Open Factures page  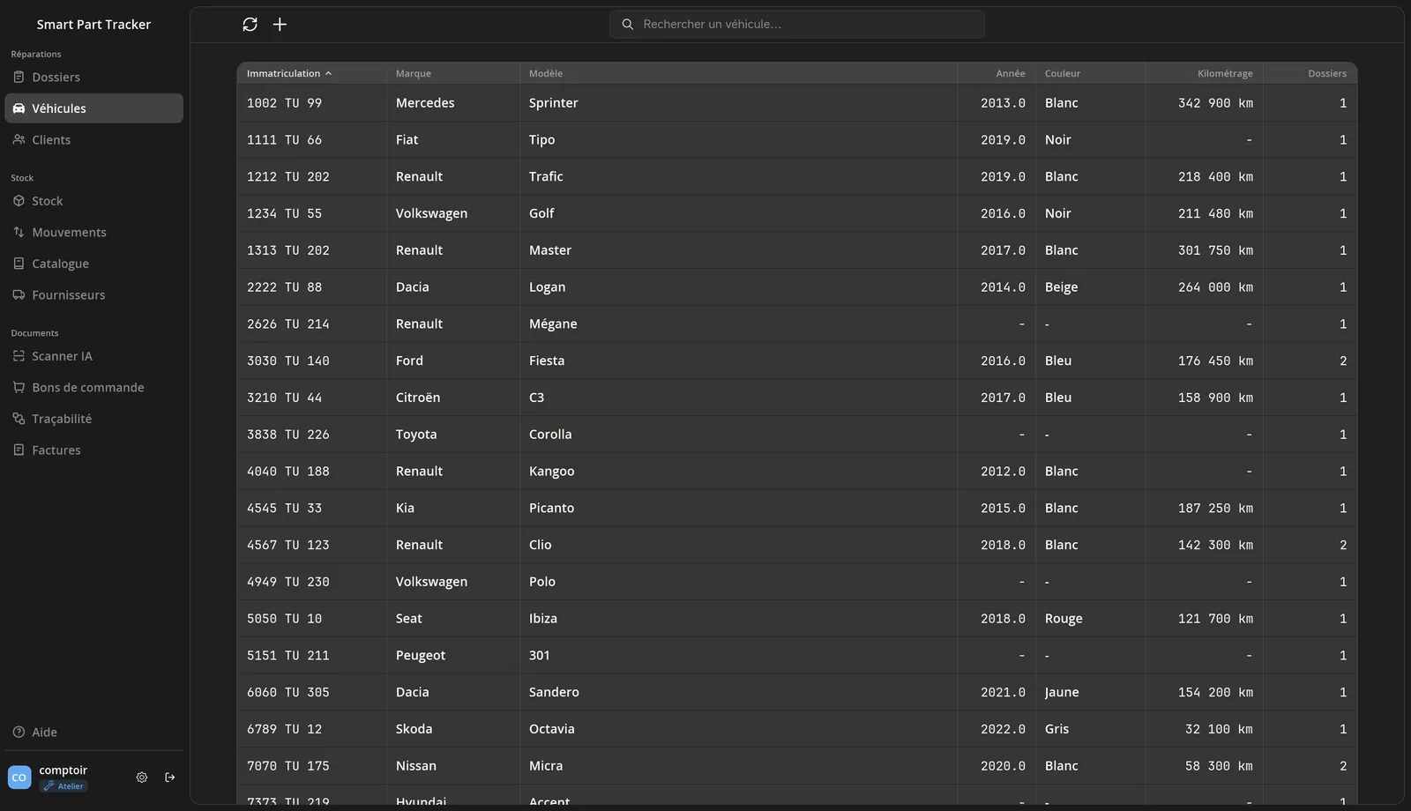point(93,450)
